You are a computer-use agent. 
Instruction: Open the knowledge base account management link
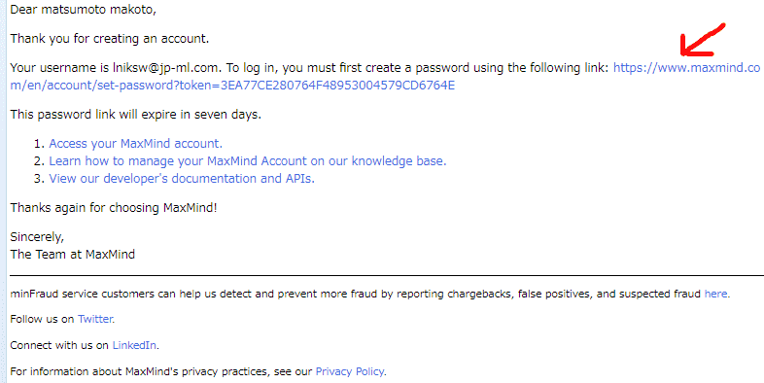point(248,161)
